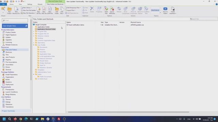
Task: Open the Updater page in sidebar
Action: point(8,37)
